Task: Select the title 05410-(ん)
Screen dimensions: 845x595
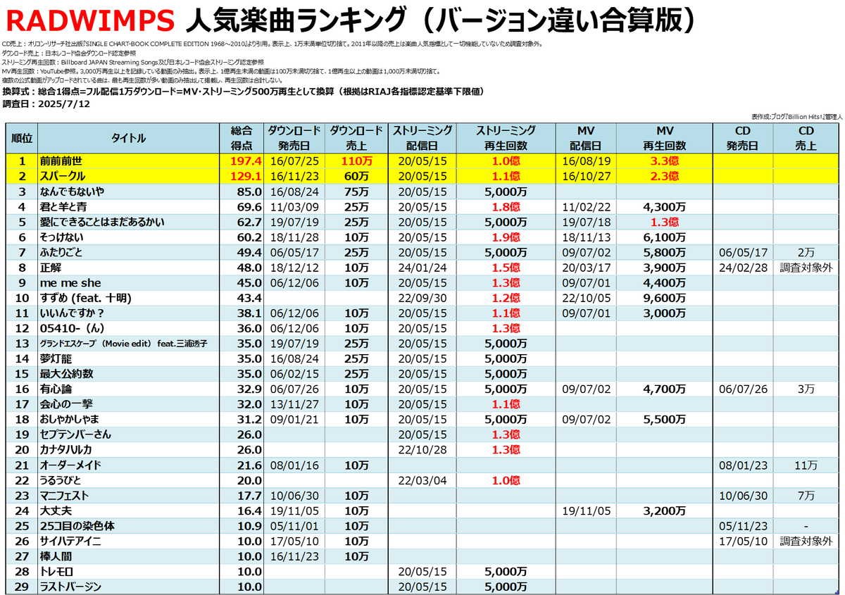Action: pos(71,328)
